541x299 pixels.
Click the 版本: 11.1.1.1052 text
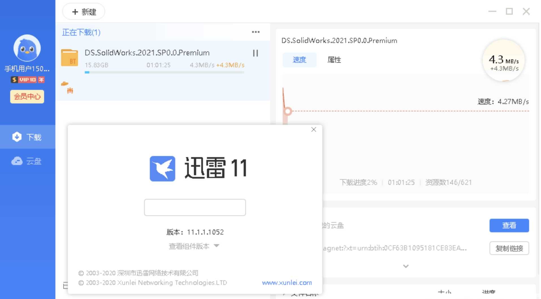click(195, 232)
